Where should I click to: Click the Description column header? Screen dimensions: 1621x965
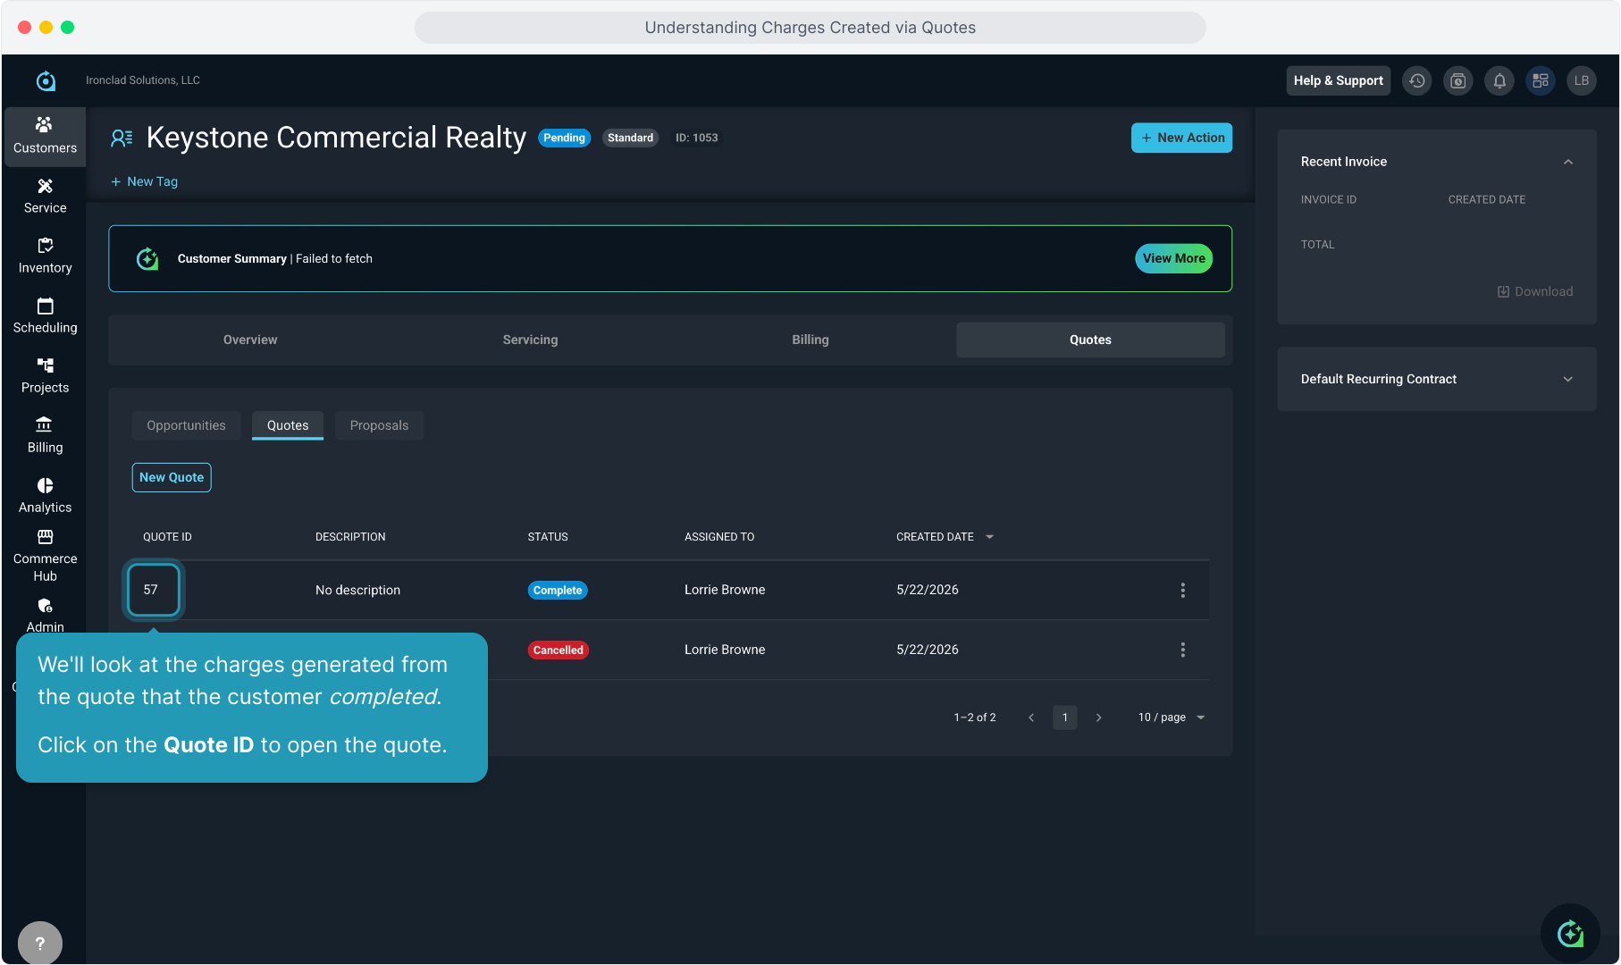(x=350, y=537)
